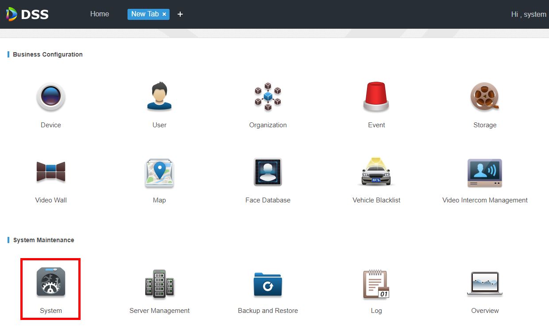Open the System gear icon
Image resolution: width=549 pixels, height=335 pixels.
point(51,282)
